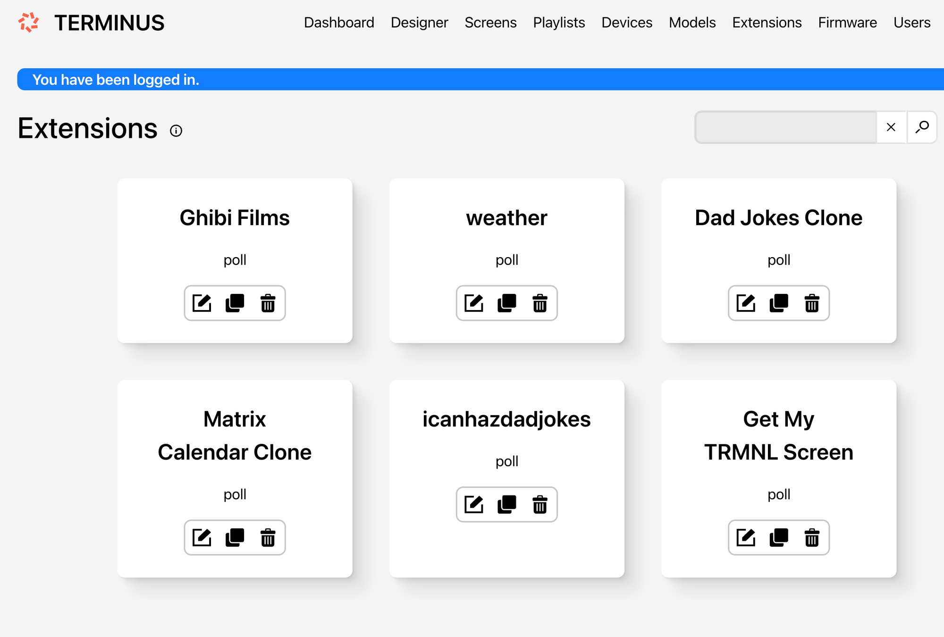Screen dimensions: 944x637
Task: Click the search magnifier button
Action: tap(922, 127)
